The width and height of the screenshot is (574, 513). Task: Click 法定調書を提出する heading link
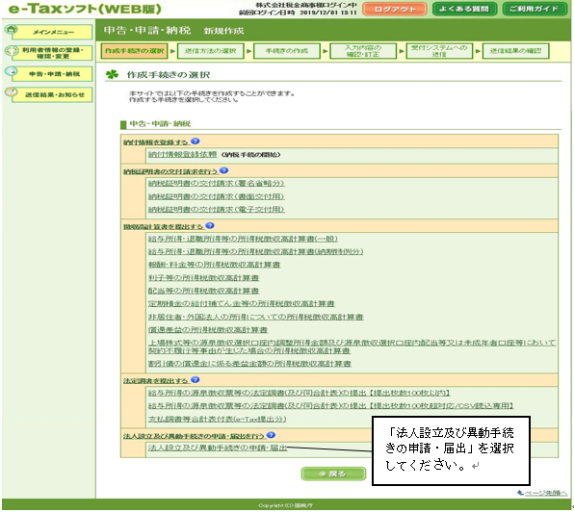pyautogui.click(x=156, y=381)
